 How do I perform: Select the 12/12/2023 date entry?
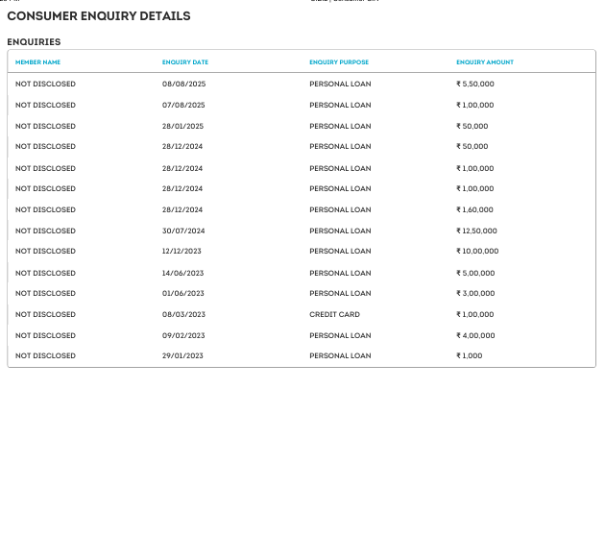182,252
